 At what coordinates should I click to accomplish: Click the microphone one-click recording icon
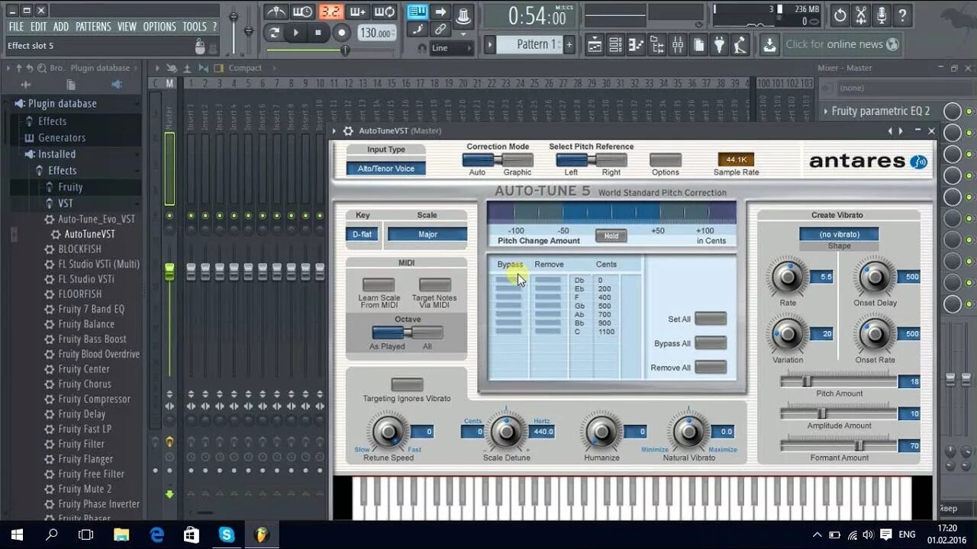882,14
